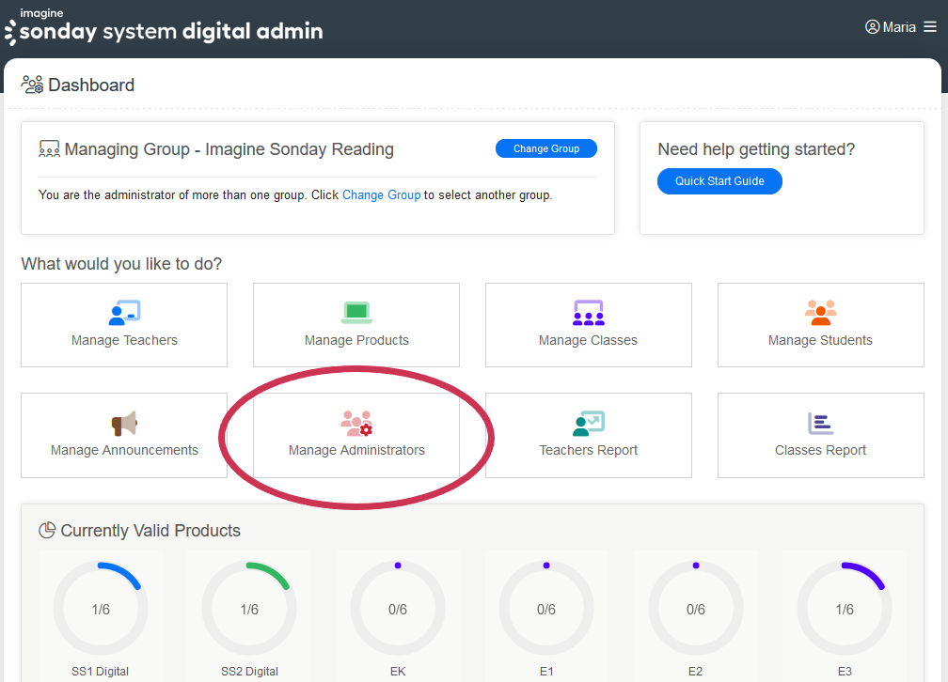Open the hamburger menu next to Maria

929,27
